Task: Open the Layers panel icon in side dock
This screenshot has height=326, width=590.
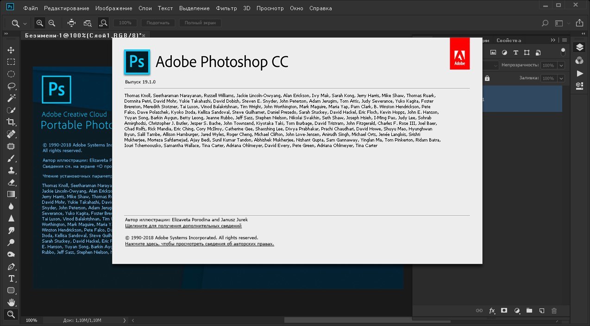Action: (579, 47)
